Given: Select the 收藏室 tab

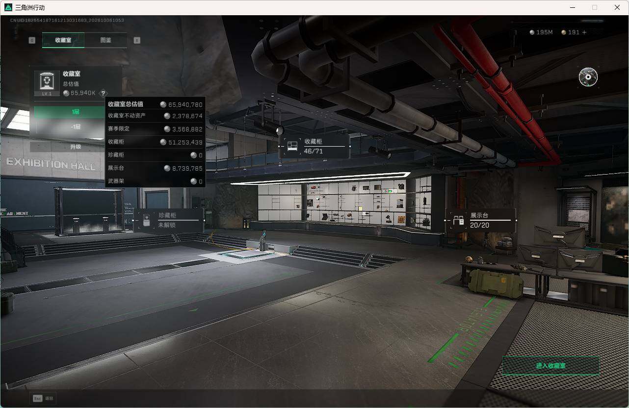Looking at the screenshot, I should click(63, 40).
